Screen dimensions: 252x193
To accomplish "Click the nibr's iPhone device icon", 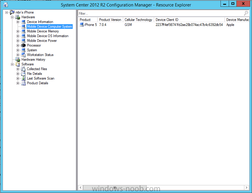I will pos(12,12).
